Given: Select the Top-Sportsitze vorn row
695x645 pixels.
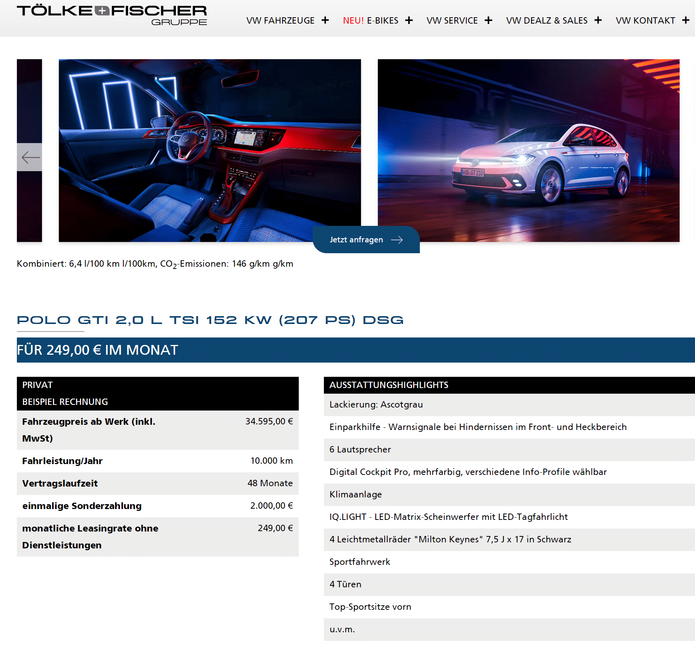Looking at the screenshot, I should click(509, 607).
